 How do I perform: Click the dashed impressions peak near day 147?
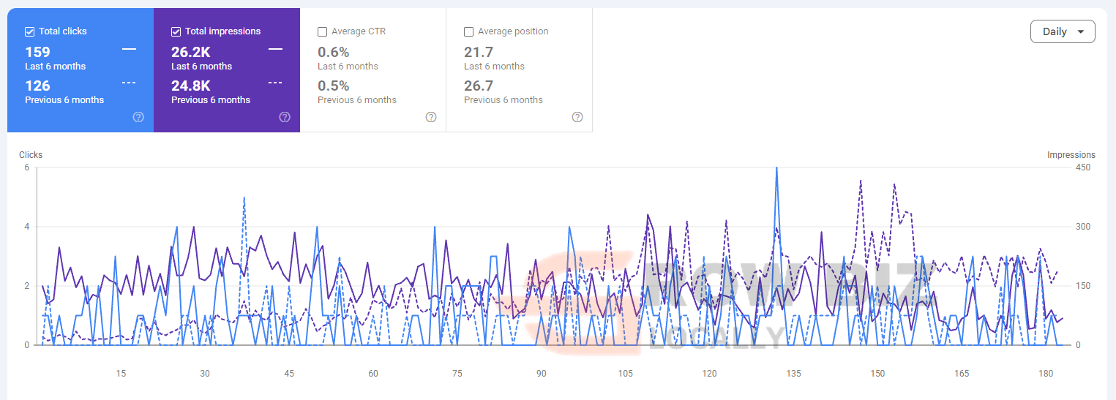point(861,181)
